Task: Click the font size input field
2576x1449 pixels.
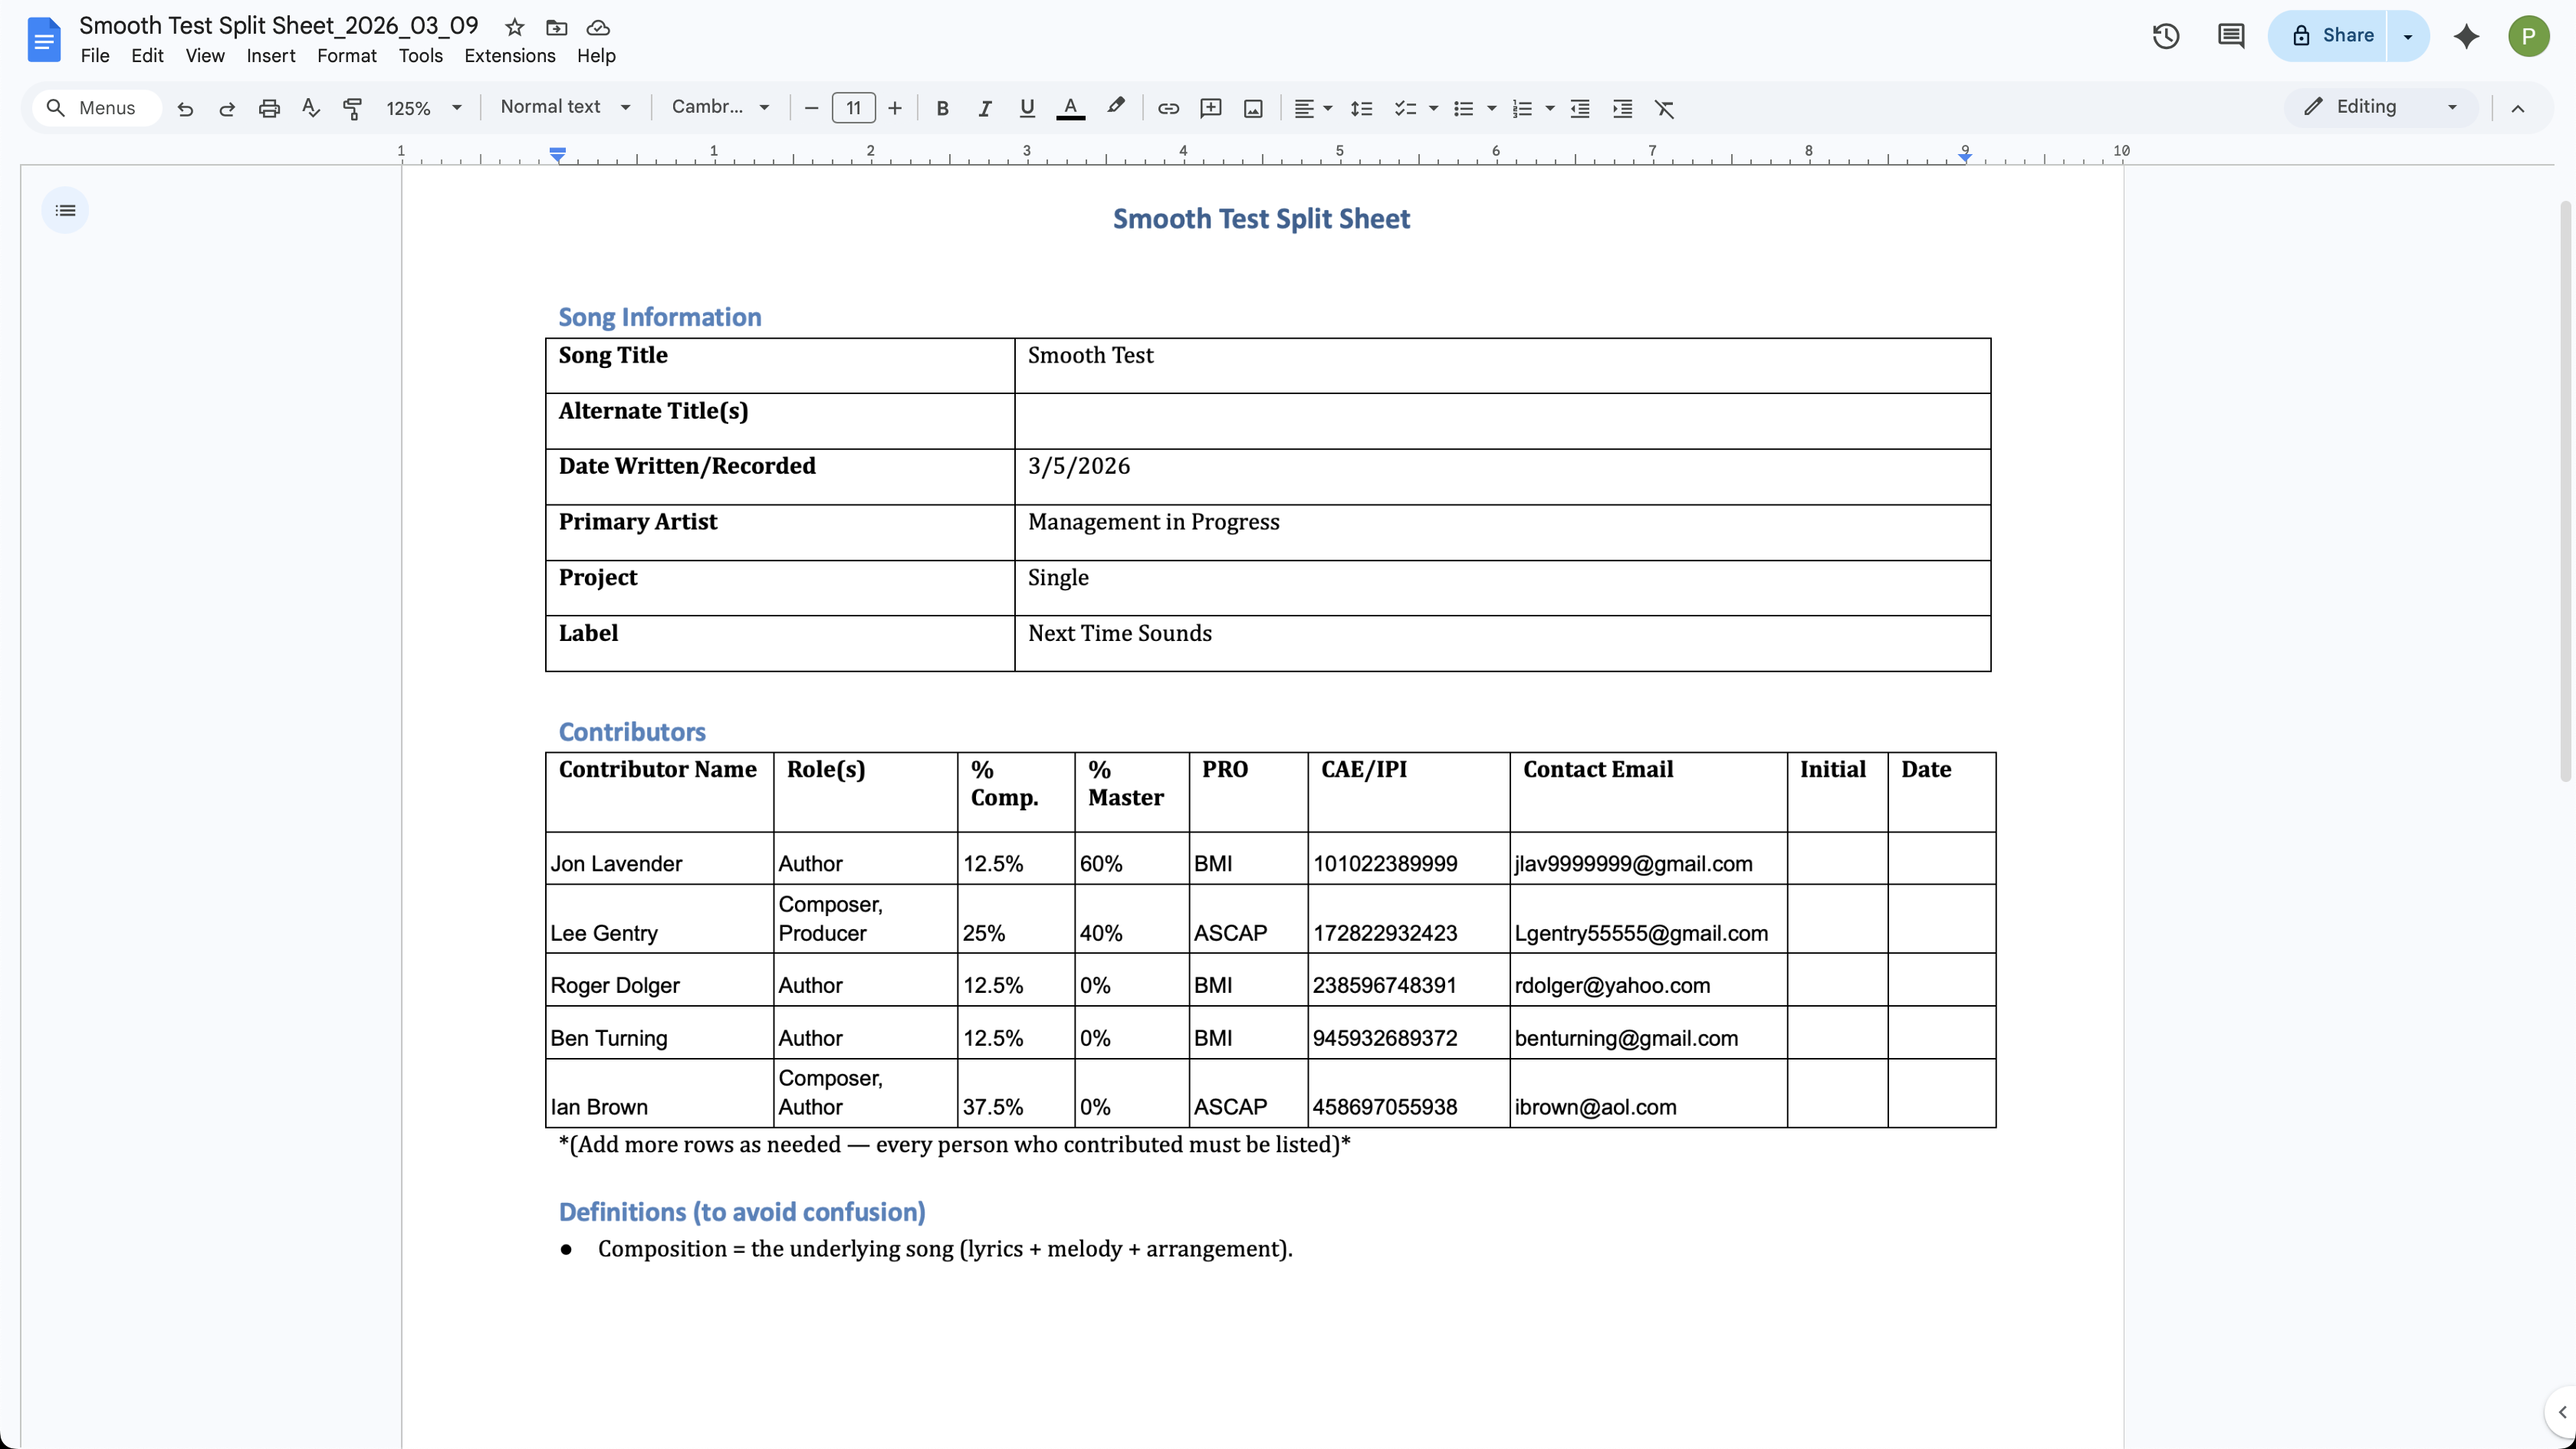Action: coord(853,108)
